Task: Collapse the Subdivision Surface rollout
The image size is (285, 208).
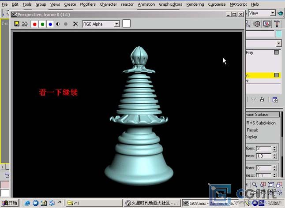Action: 262,115
